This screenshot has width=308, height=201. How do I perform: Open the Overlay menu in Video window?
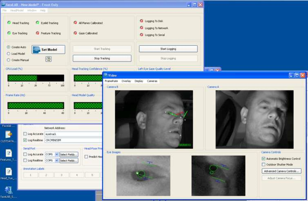(126, 81)
